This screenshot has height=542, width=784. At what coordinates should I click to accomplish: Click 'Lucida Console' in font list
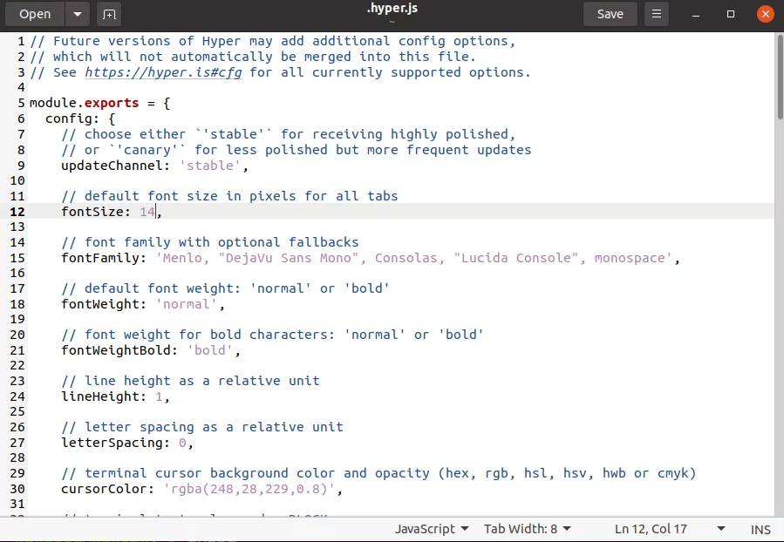coord(516,258)
